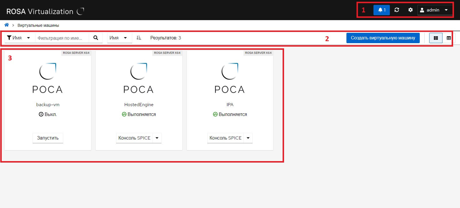The image size is (460, 208).
Task: Open the notifications bell
Action: point(382,10)
